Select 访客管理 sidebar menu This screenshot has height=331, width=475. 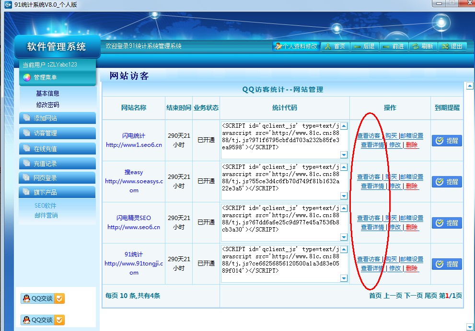pyautogui.click(x=57, y=133)
